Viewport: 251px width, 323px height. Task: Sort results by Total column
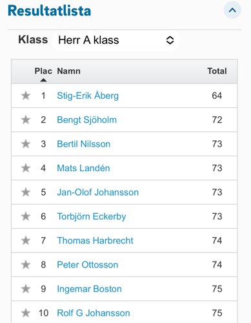pyautogui.click(x=217, y=71)
